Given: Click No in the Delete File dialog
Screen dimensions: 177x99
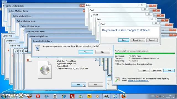Looking at the screenshot, I should pyautogui.click(x=95, y=84).
